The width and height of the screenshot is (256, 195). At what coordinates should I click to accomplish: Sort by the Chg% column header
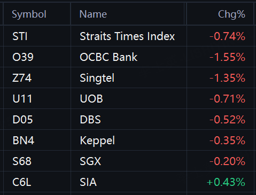click(x=231, y=14)
